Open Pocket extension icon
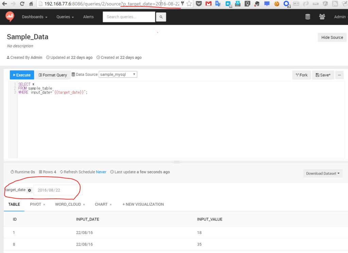The image size is (348, 253). click(x=199, y=3)
